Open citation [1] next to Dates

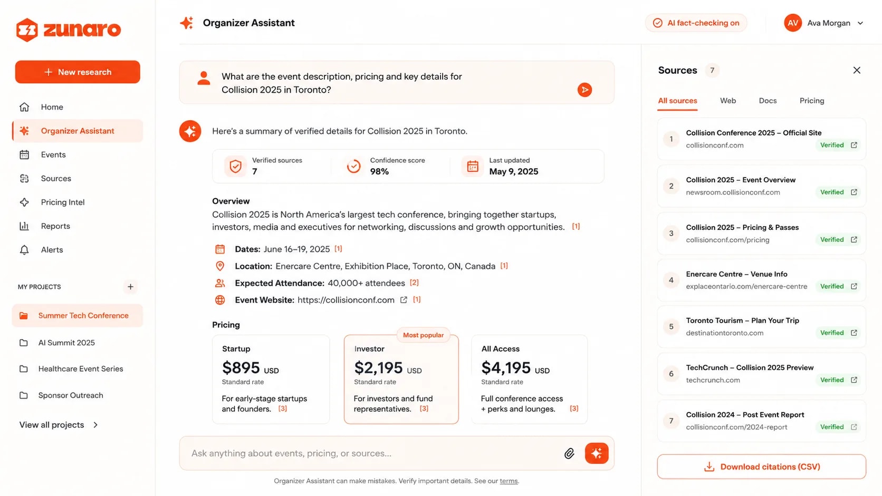pos(338,248)
